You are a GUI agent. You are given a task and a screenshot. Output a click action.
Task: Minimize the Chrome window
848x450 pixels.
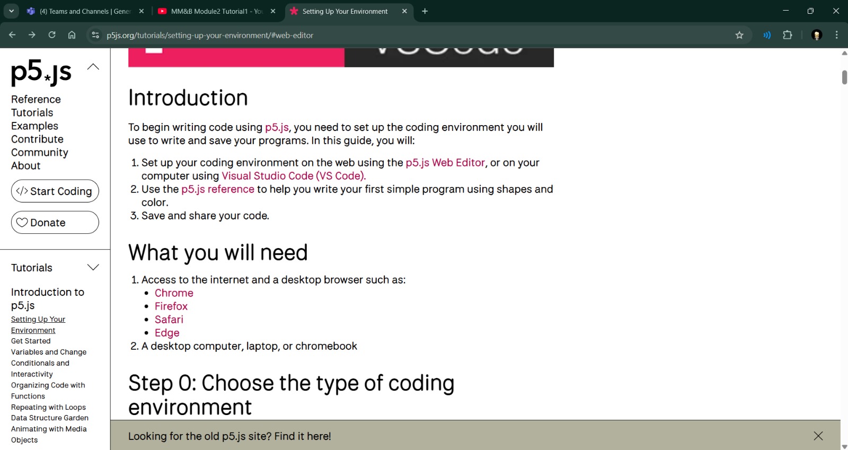(x=786, y=11)
